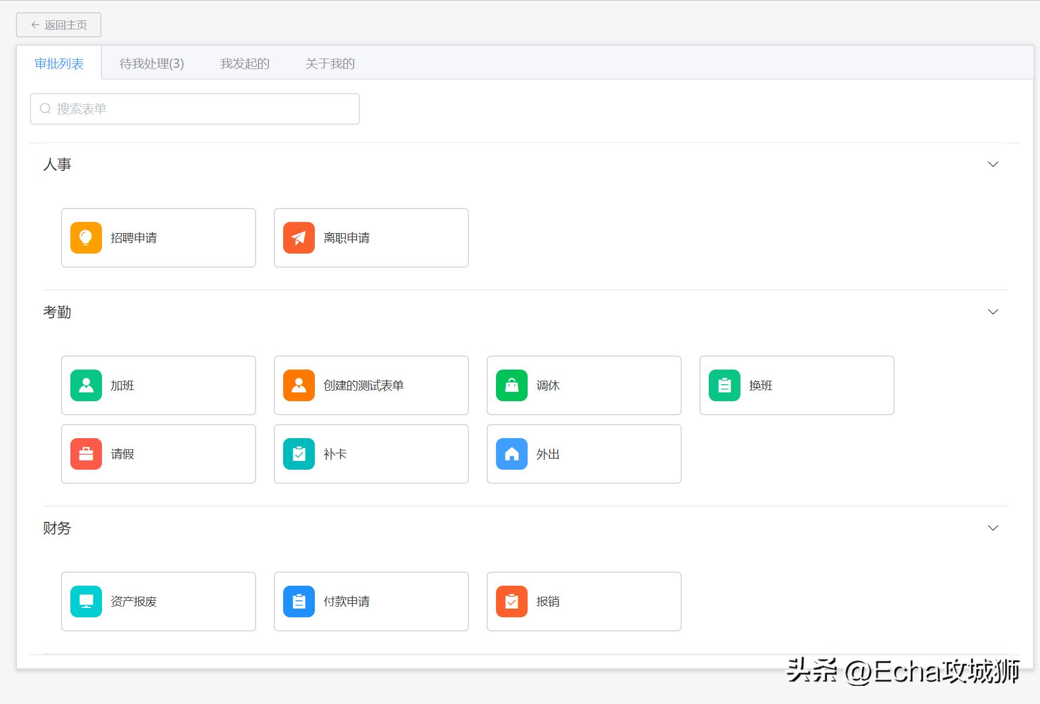Open the 换班 shift-swap application

tap(796, 385)
